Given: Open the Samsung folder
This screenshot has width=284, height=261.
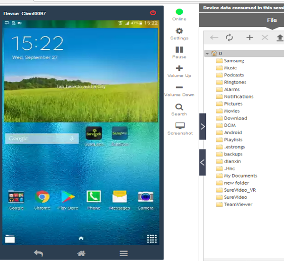Looking at the screenshot, I should [230, 61].
